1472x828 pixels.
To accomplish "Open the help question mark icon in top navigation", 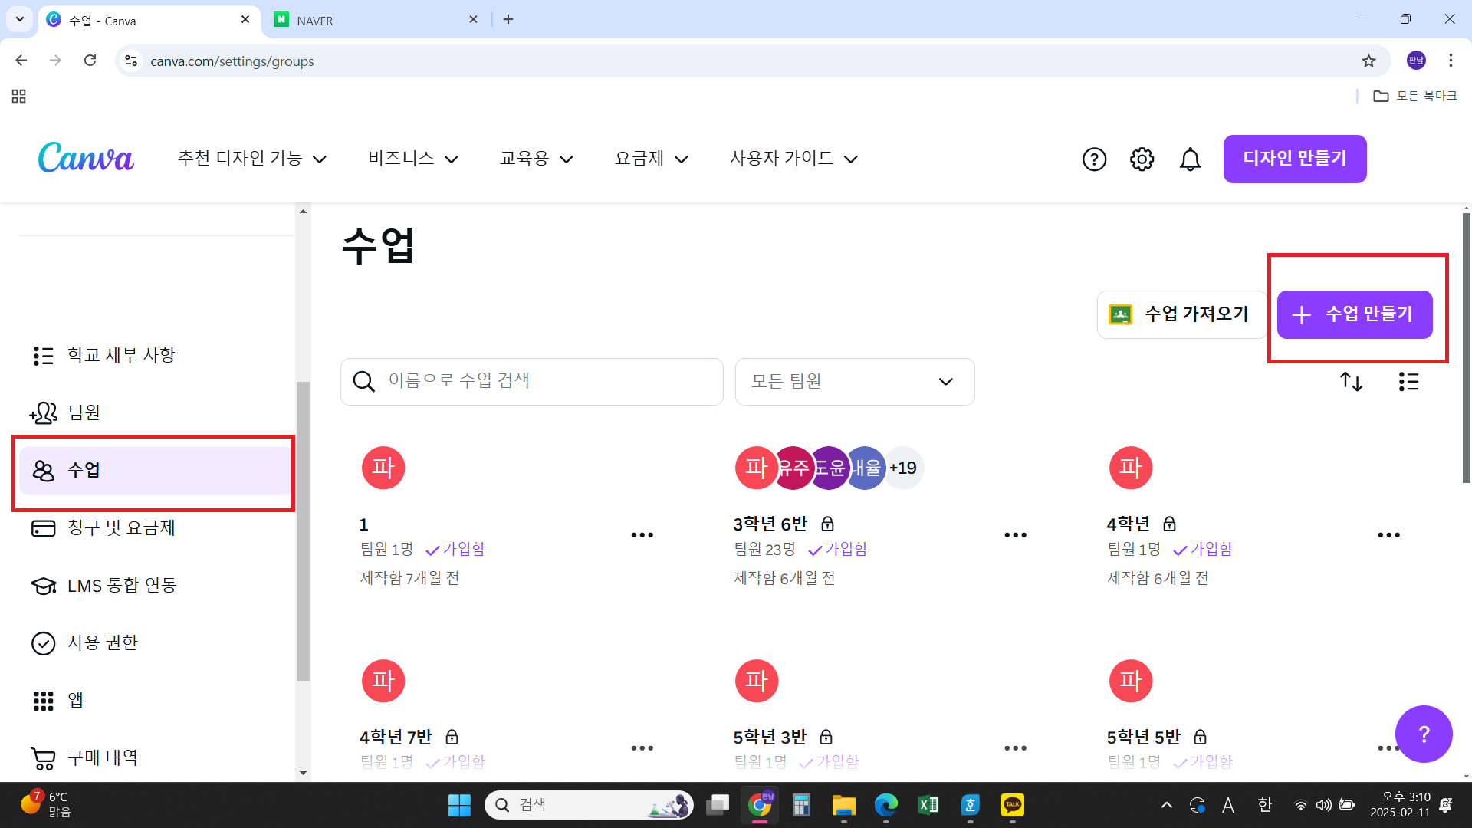I will [1094, 159].
